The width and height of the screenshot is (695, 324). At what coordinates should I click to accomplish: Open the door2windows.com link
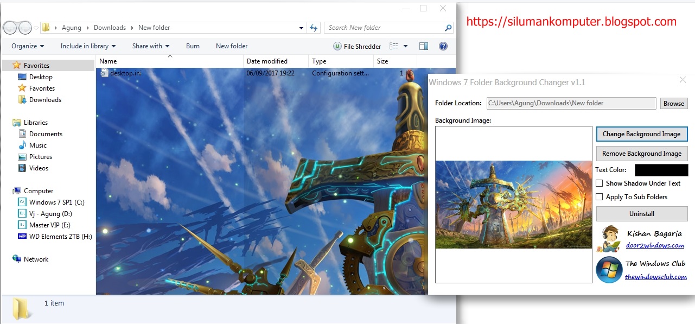pyautogui.click(x=655, y=245)
